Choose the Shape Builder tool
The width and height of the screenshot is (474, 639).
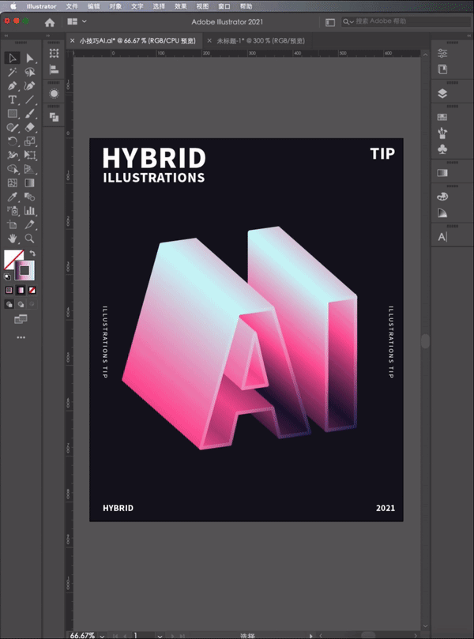click(12, 169)
